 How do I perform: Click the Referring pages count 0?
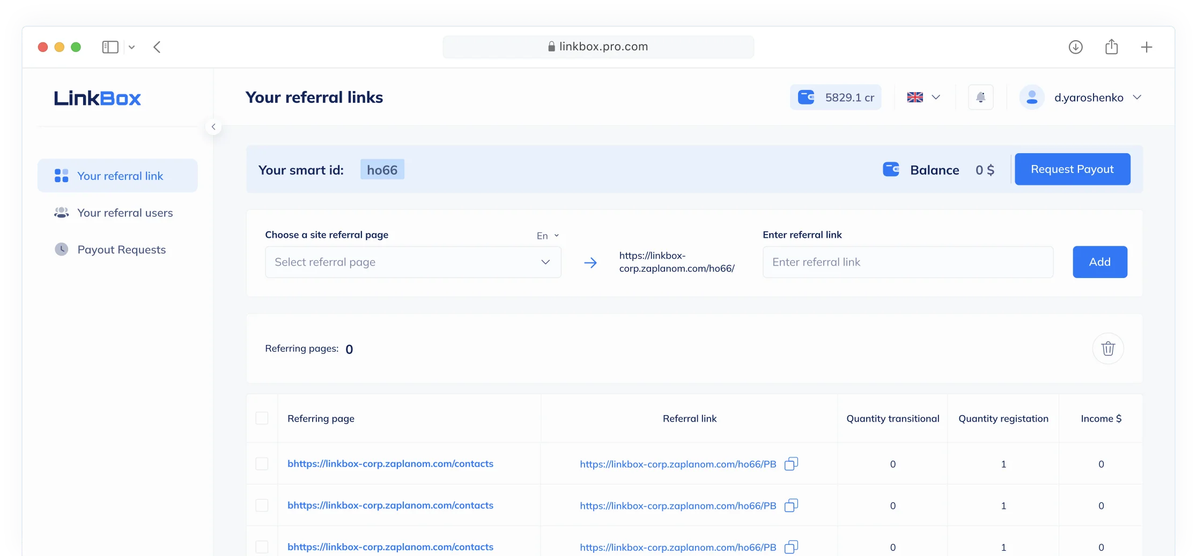pos(349,349)
